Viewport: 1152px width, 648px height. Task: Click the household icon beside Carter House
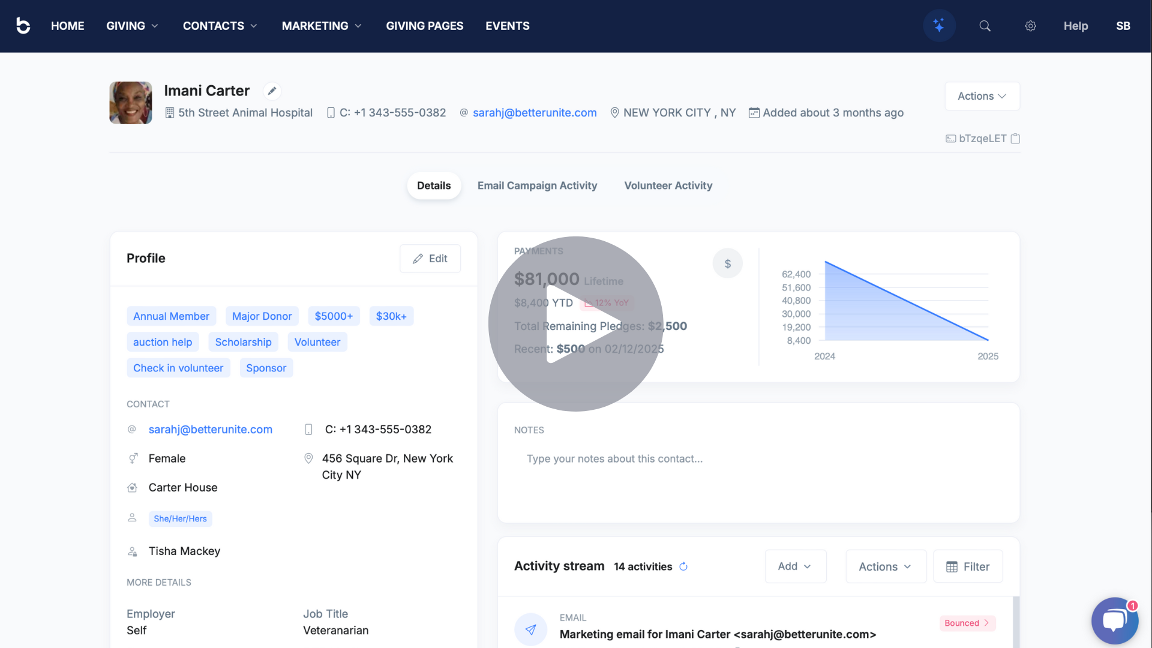(133, 488)
